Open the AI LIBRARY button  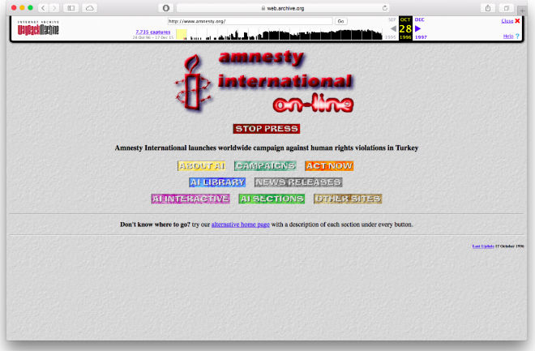[x=217, y=182]
